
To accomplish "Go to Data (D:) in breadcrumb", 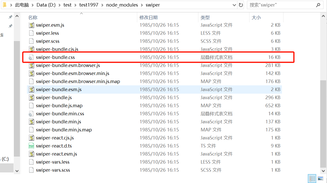I will point(46,5).
